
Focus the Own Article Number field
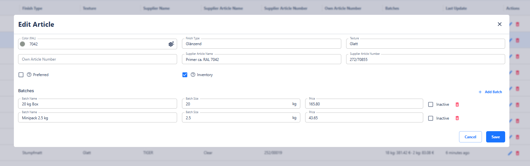97,59
